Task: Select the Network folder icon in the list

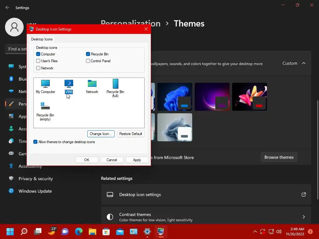Action: 92,87
